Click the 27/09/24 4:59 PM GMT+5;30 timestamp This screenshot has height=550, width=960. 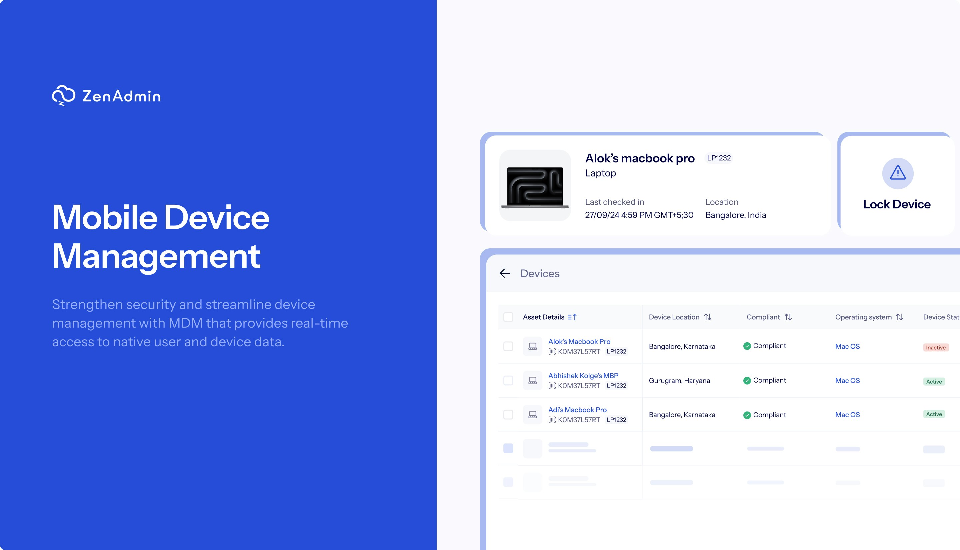click(x=639, y=215)
